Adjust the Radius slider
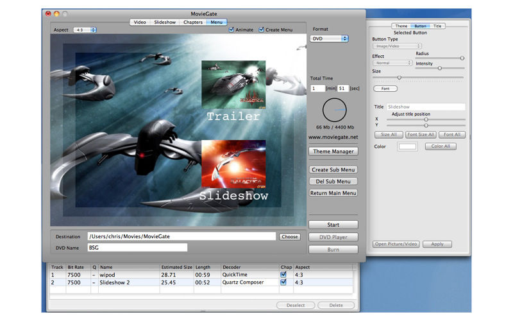Image resolution: width=513 pixels, height=321 pixels. (x=462, y=58)
